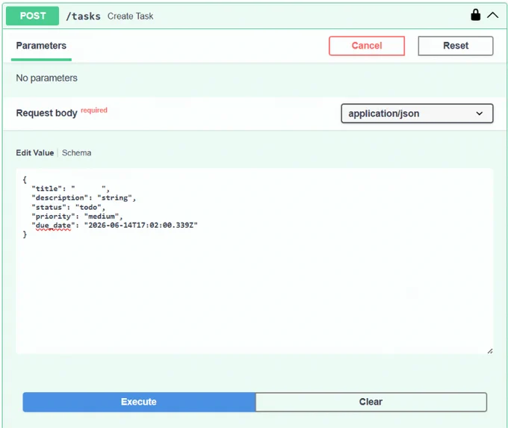
Task: Click the authorization lock icon
Action: (475, 15)
